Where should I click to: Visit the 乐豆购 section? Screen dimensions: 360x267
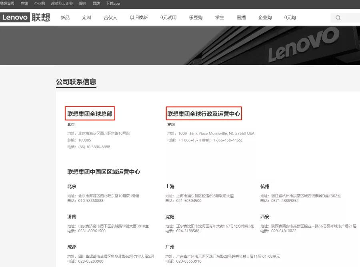click(x=196, y=18)
